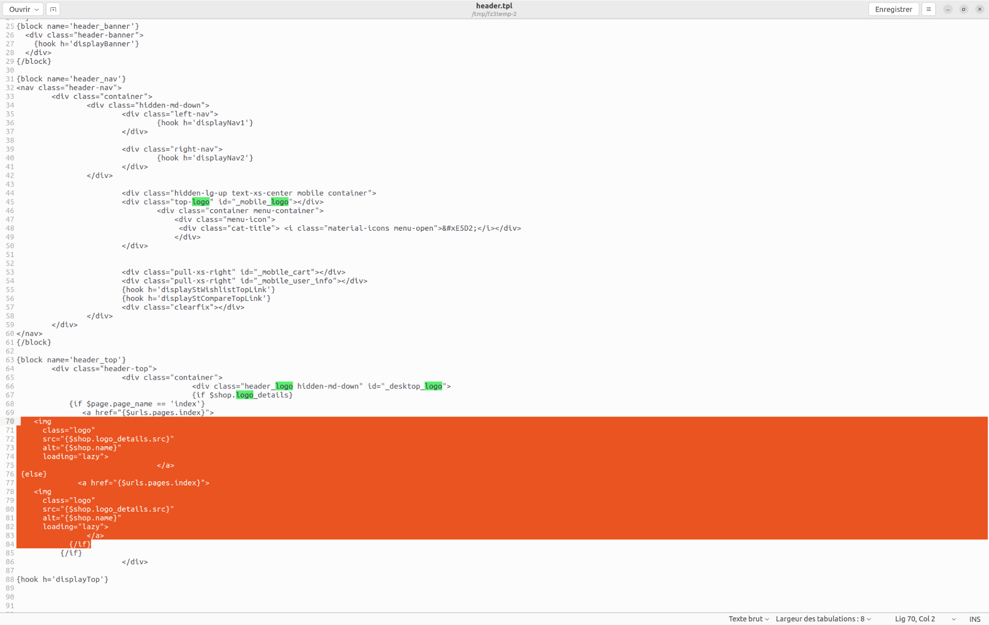Viewport: 989px width, 625px height.
Task: Save file with Enregistrer button
Action: (x=893, y=9)
